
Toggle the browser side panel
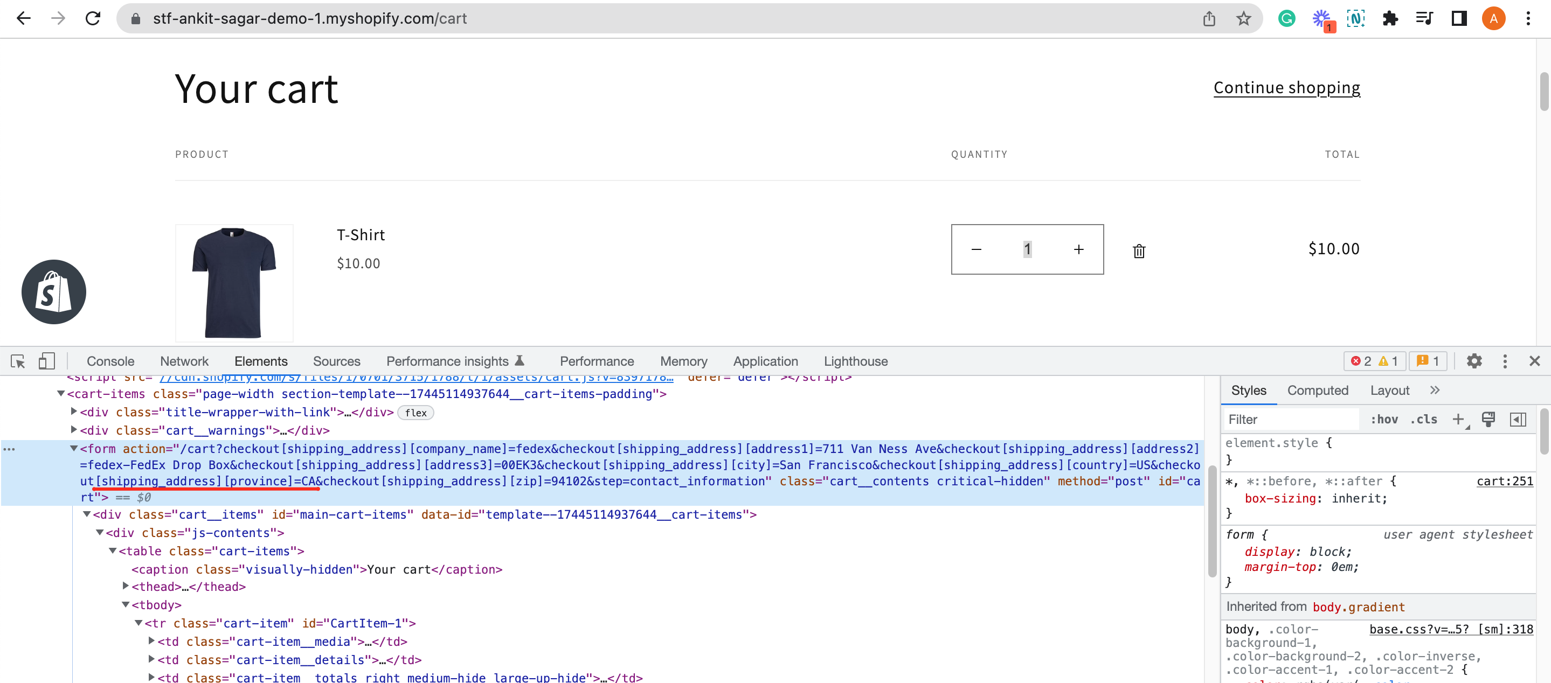[1459, 19]
